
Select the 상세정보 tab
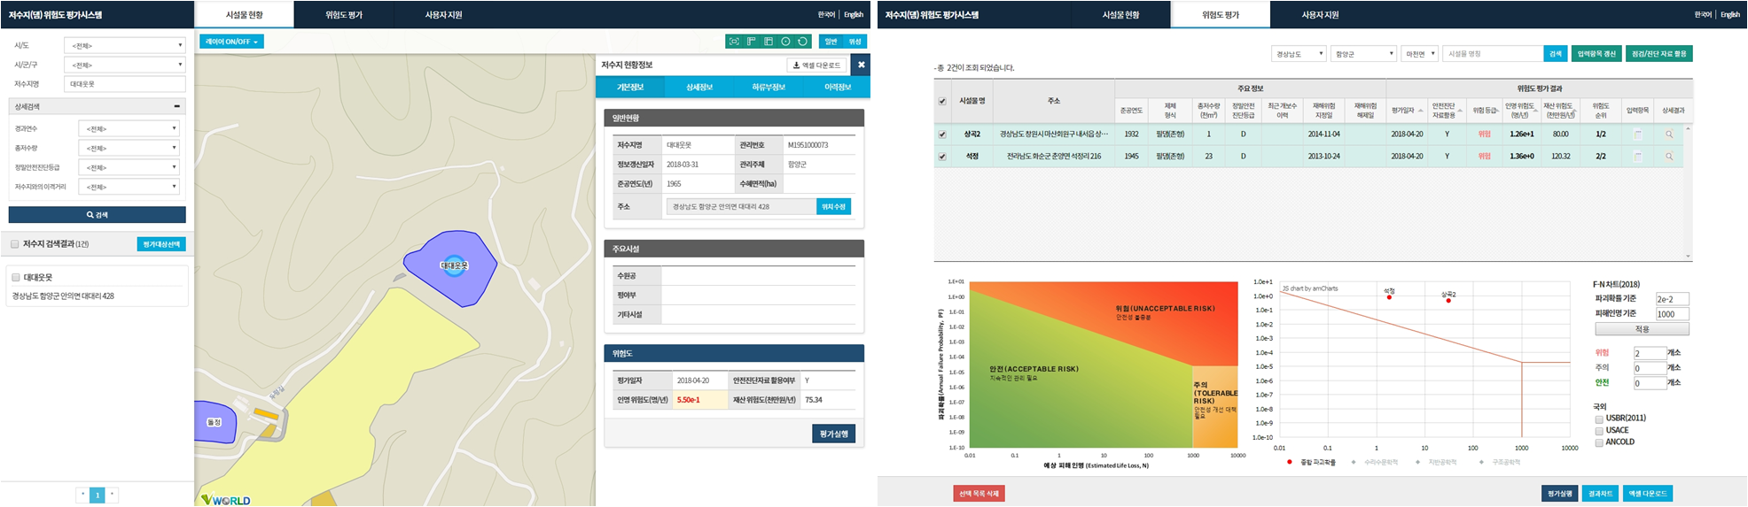click(x=698, y=87)
